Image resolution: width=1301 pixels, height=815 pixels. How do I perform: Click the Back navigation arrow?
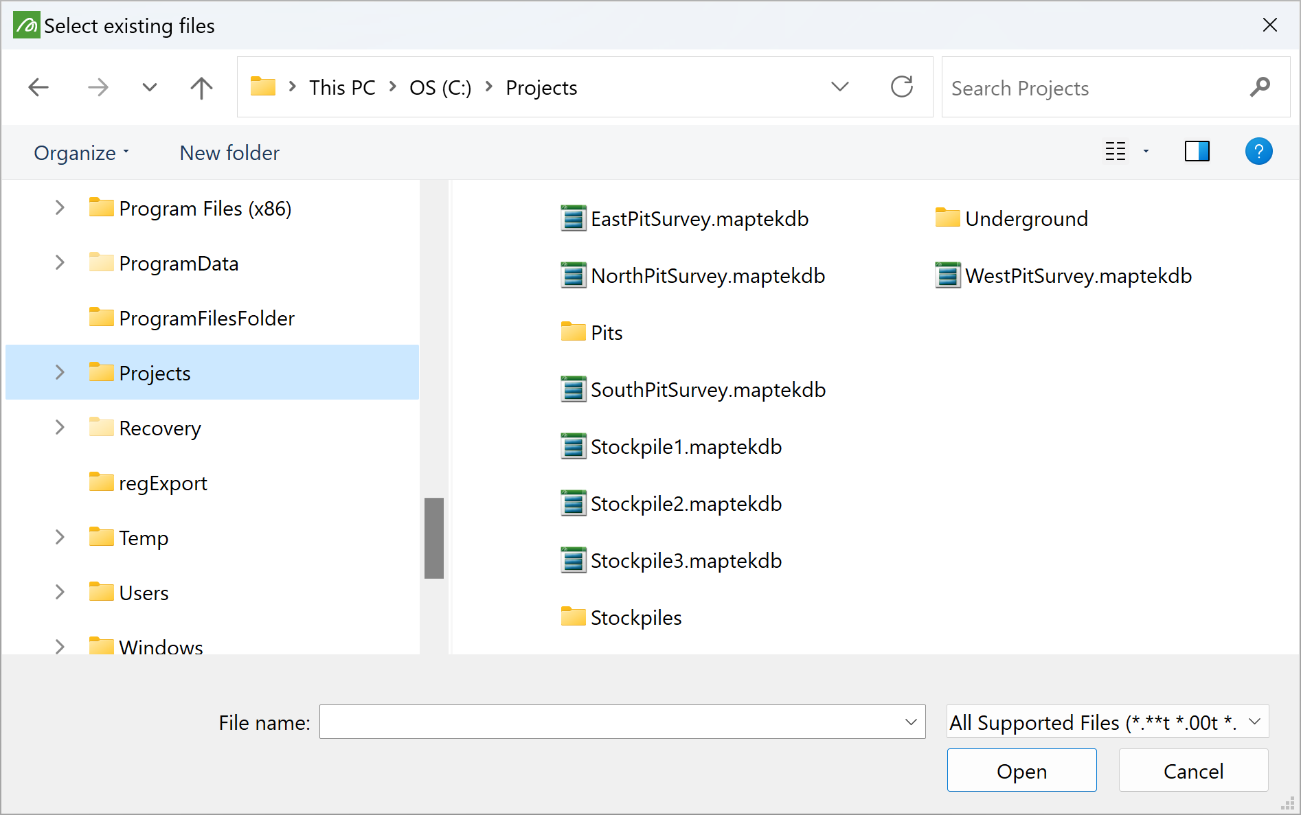tap(38, 87)
